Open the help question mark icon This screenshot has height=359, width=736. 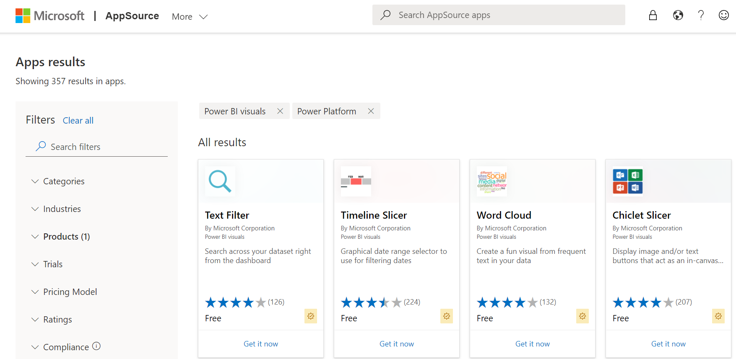click(x=701, y=15)
